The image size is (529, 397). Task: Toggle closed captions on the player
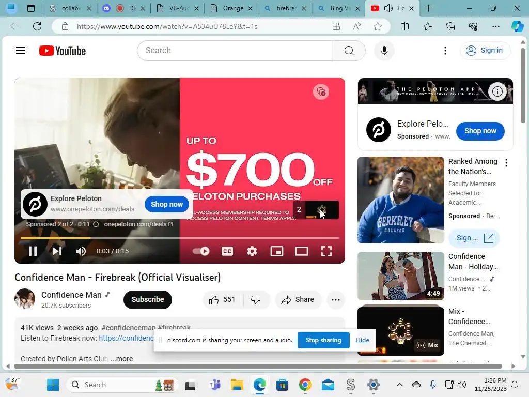(227, 251)
